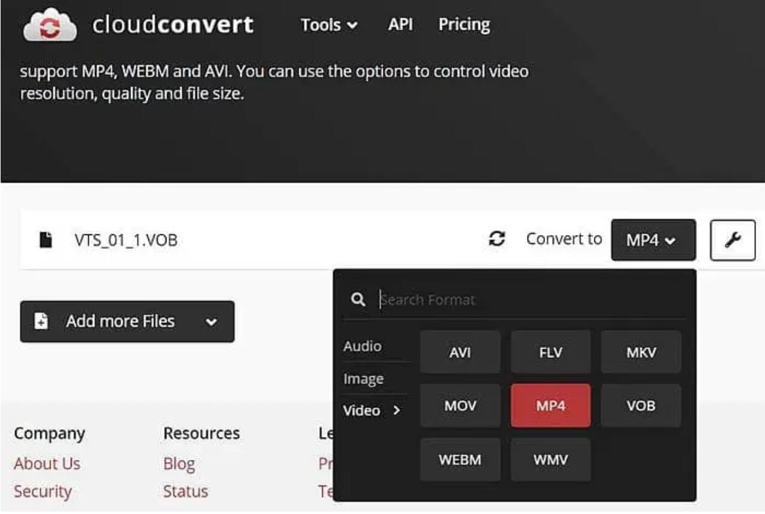765x514 pixels.
Task: Choose the WEBM output format
Action: point(460,460)
